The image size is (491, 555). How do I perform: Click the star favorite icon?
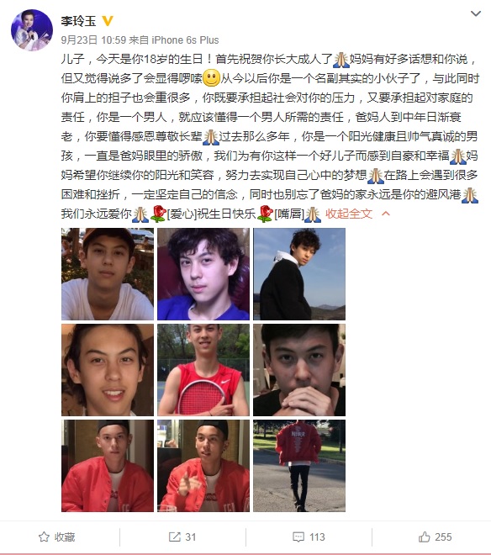pyautogui.click(x=44, y=537)
